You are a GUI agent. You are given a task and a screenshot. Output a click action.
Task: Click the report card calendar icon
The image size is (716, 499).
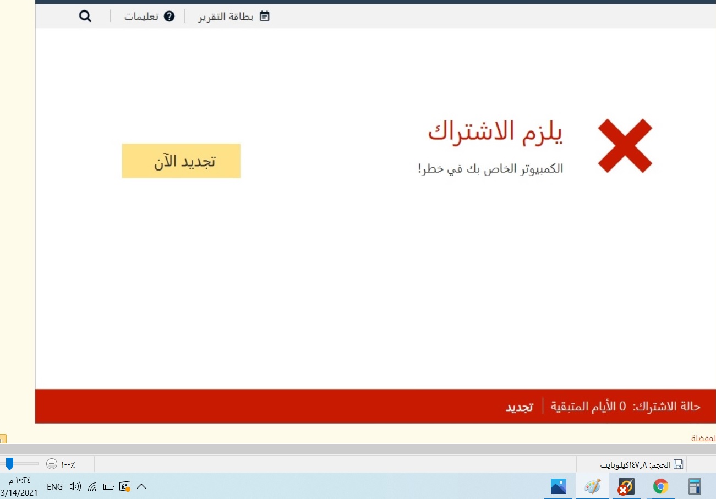point(265,17)
